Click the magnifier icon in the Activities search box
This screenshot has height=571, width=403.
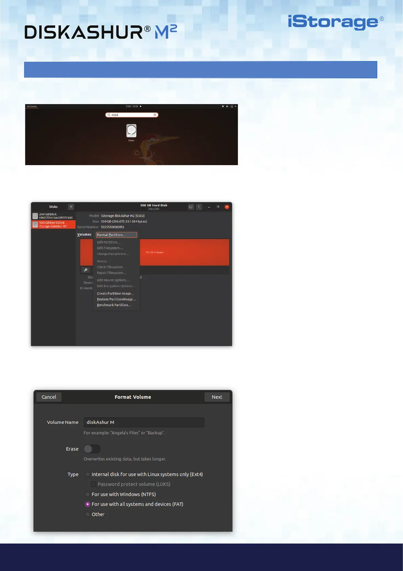[x=109, y=115]
